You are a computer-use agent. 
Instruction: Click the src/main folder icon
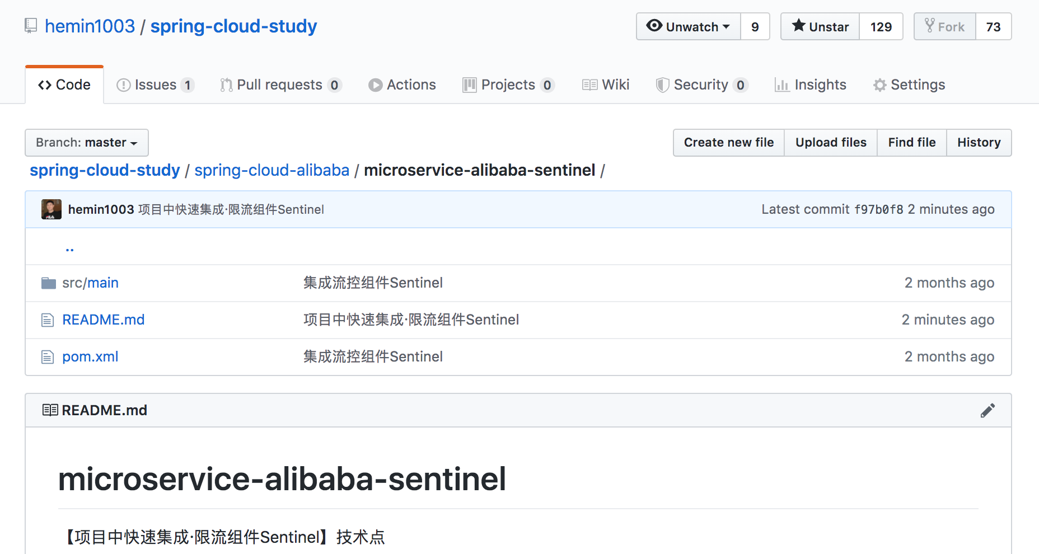pos(49,283)
